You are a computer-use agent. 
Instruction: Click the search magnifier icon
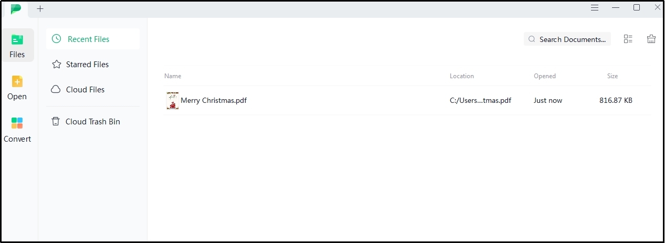532,39
